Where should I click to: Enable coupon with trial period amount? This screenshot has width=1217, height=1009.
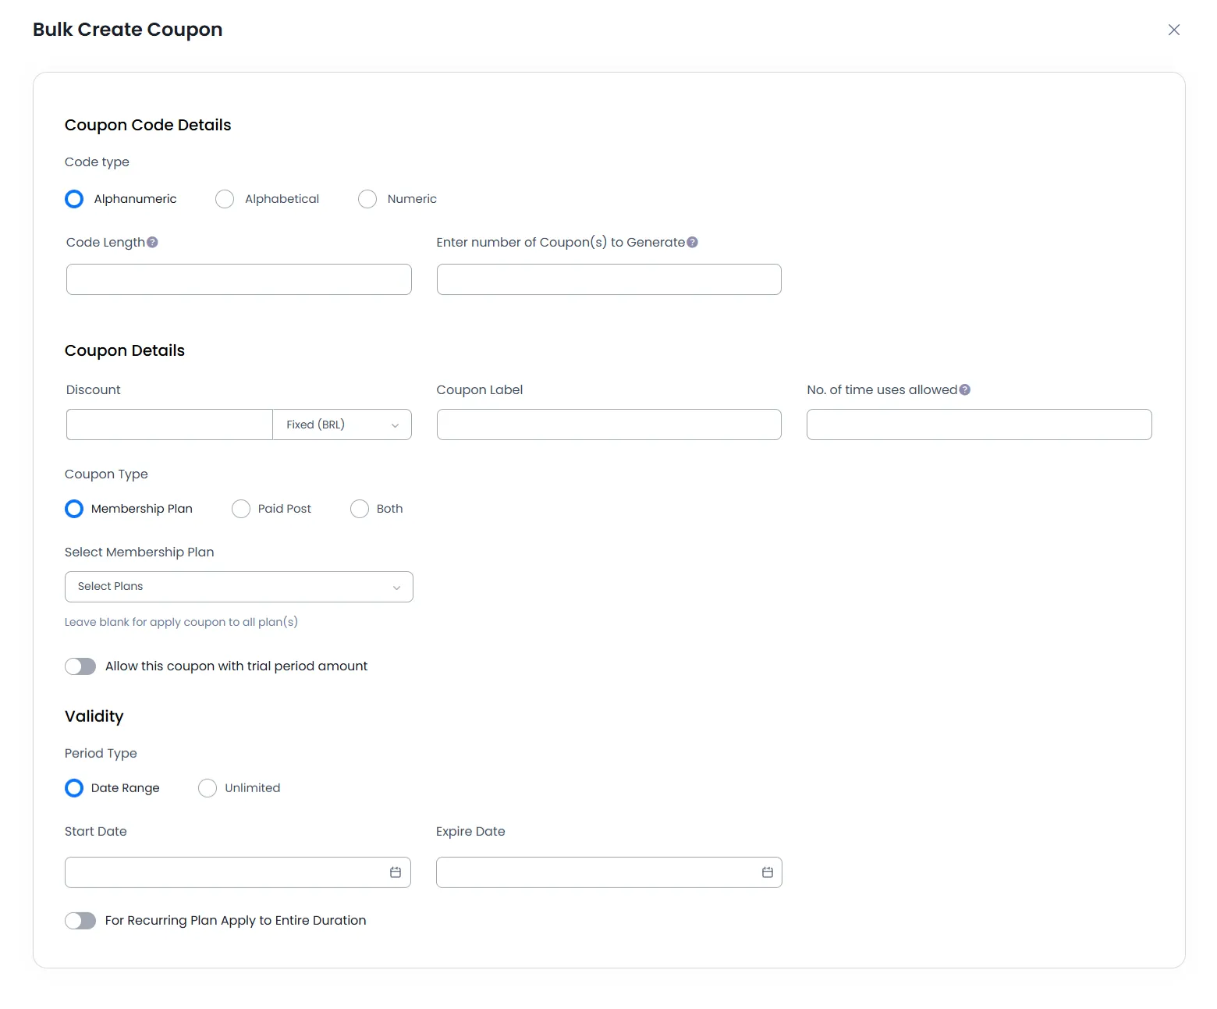click(x=80, y=666)
